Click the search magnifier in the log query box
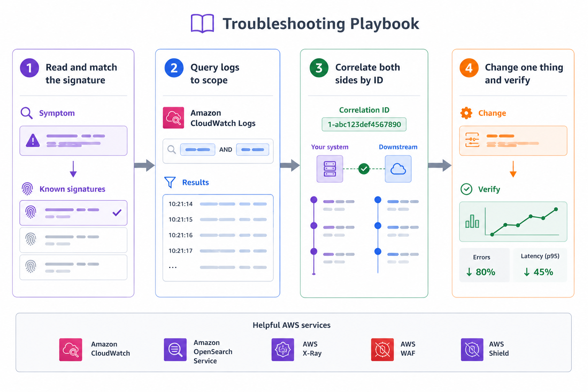Image resolution: width=588 pixels, height=392 pixels. click(172, 149)
